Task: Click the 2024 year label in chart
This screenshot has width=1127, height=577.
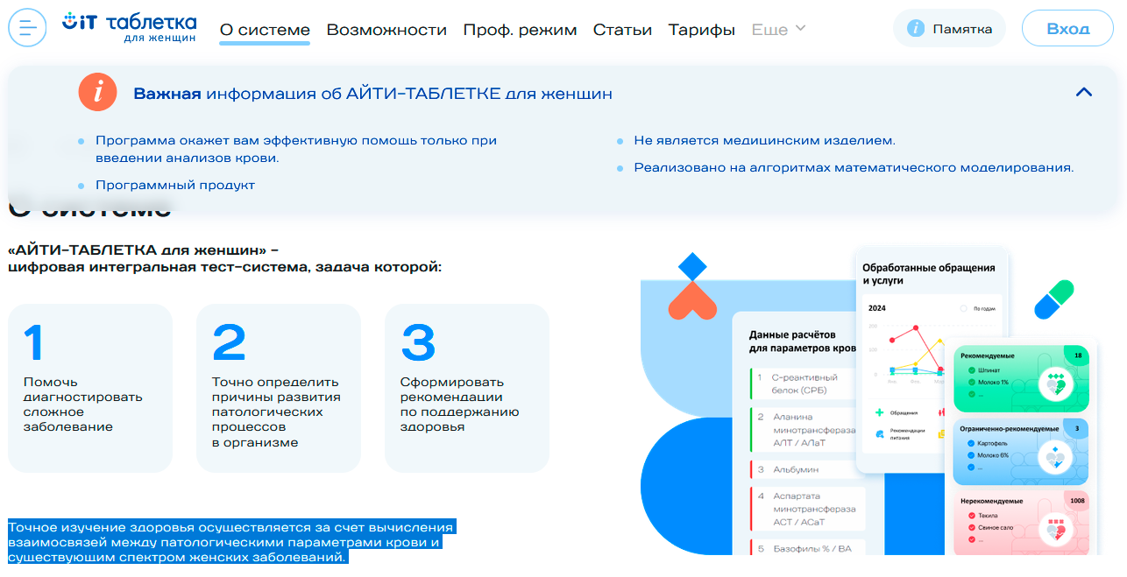Action: pyautogui.click(x=877, y=308)
